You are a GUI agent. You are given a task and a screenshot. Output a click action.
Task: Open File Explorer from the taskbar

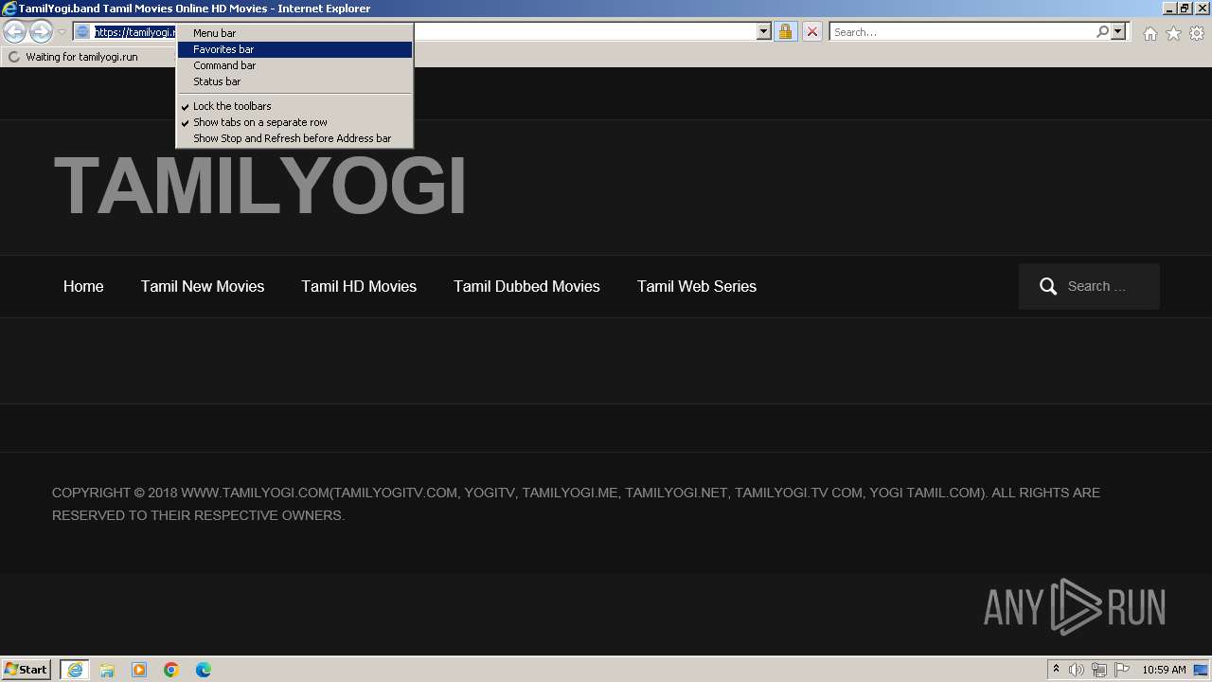click(x=107, y=670)
